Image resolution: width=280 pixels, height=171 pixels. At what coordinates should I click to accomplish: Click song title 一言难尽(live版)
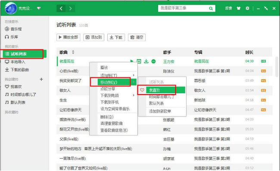point(72,159)
